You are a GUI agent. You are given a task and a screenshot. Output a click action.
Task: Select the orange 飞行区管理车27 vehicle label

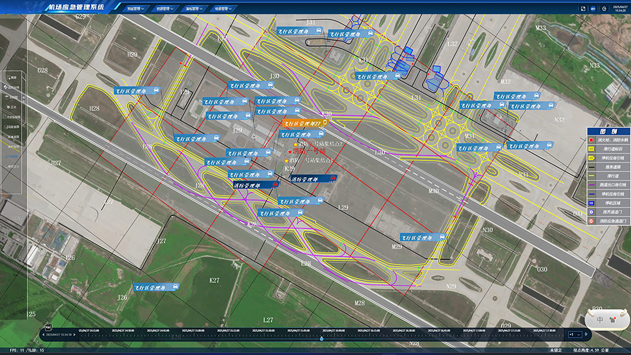tap(305, 124)
